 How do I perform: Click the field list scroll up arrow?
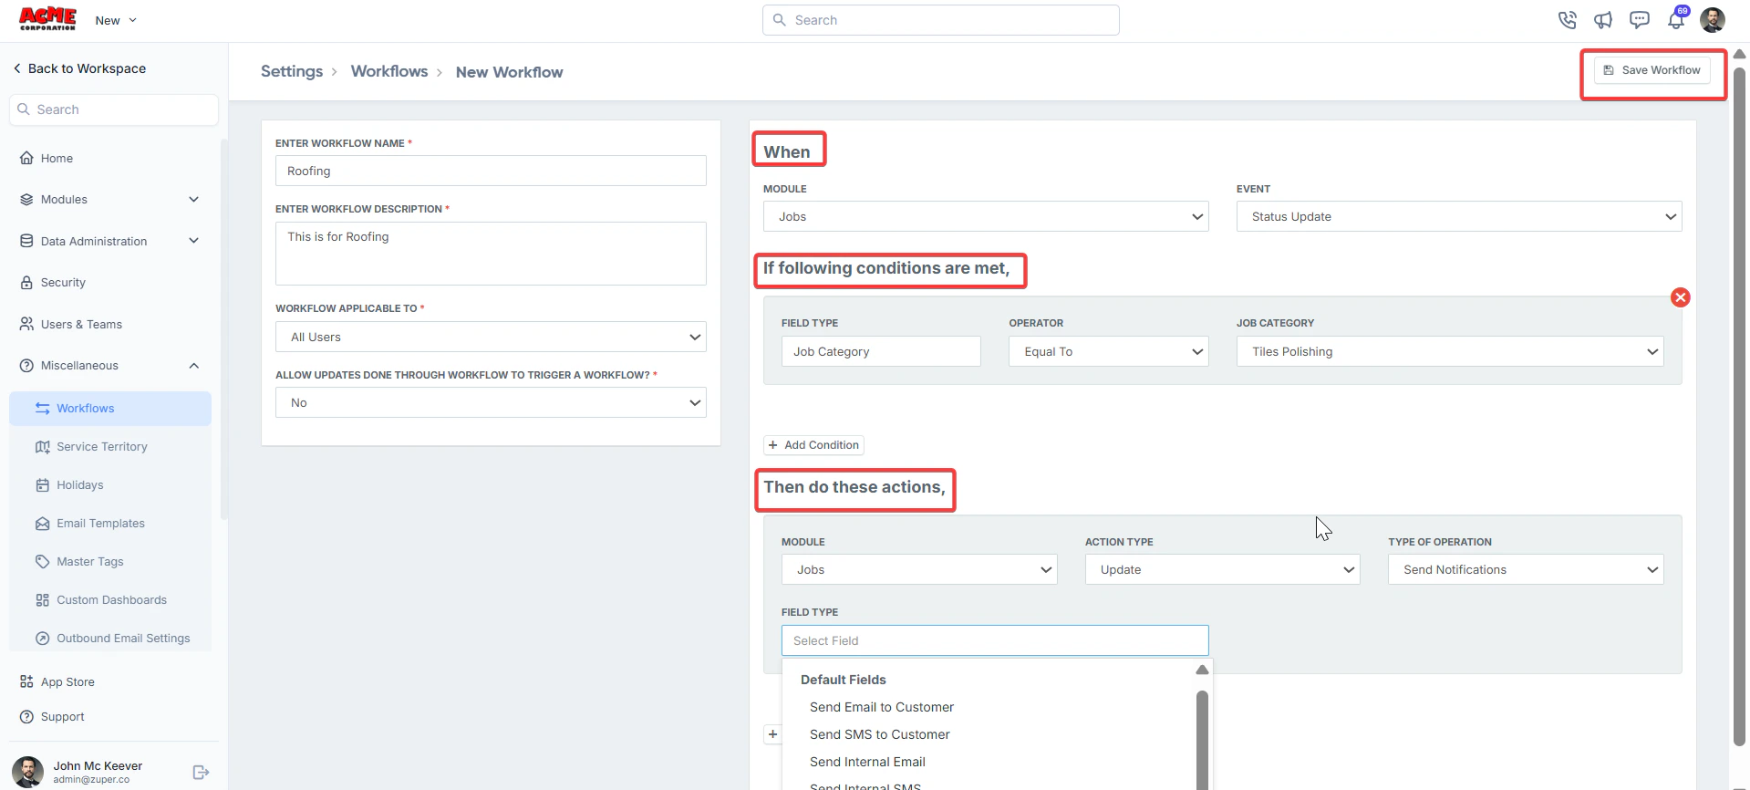pyautogui.click(x=1202, y=670)
